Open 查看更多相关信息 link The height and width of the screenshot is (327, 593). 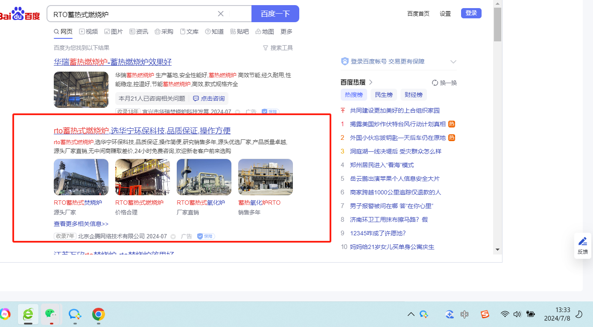[x=81, y=224]
